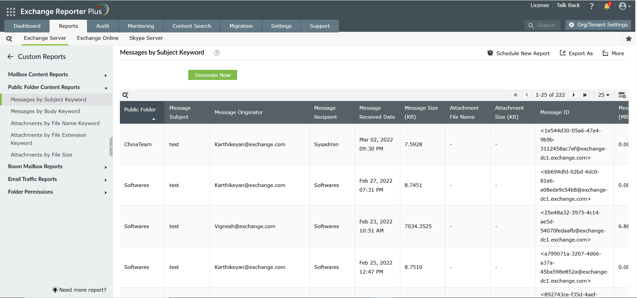Image resolution: width=637 pixels, height=298 pixels.
Task: Open the Support tab
Action: [x=320, y=26]
